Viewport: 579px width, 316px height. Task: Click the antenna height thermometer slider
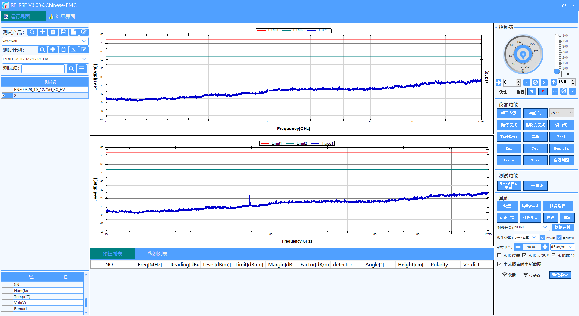pos(557,54)
